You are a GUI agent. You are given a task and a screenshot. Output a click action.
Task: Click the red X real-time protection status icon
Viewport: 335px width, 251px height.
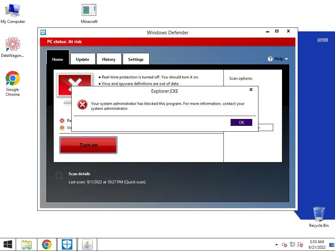62,121
